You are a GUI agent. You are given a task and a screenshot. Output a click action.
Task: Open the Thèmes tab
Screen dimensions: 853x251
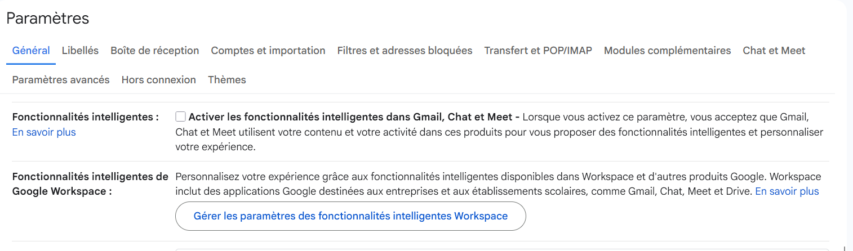coord(226,80)
